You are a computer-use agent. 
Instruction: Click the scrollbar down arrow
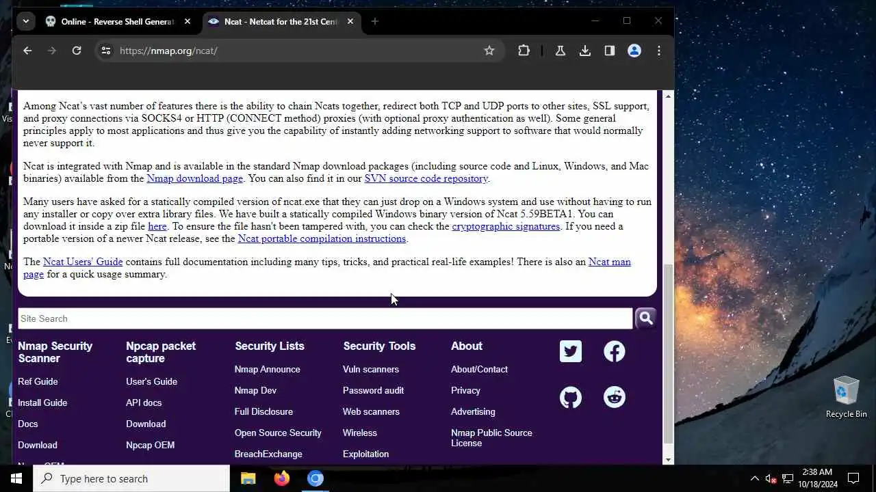(x=669, y=460)
